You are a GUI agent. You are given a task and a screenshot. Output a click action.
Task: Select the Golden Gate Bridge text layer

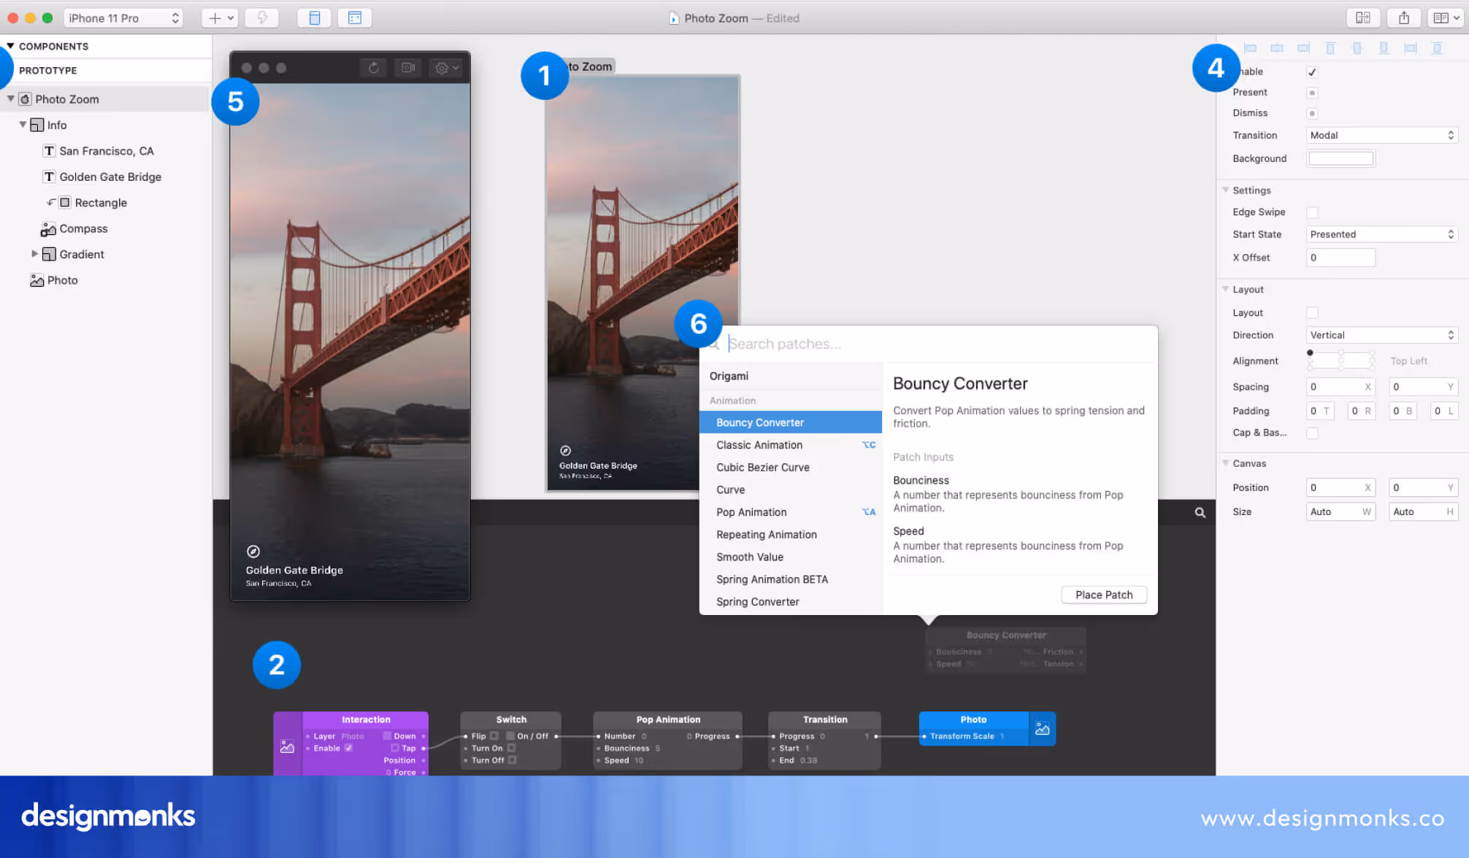[110, 177]
